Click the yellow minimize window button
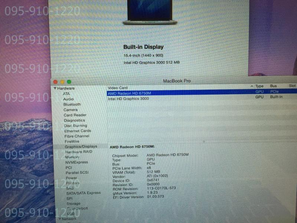297x223 pixels. coord(62,82)
